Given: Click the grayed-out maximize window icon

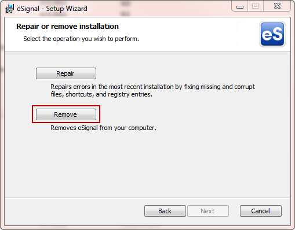Looking at the screenshot, I should click(x=256, y=6).
